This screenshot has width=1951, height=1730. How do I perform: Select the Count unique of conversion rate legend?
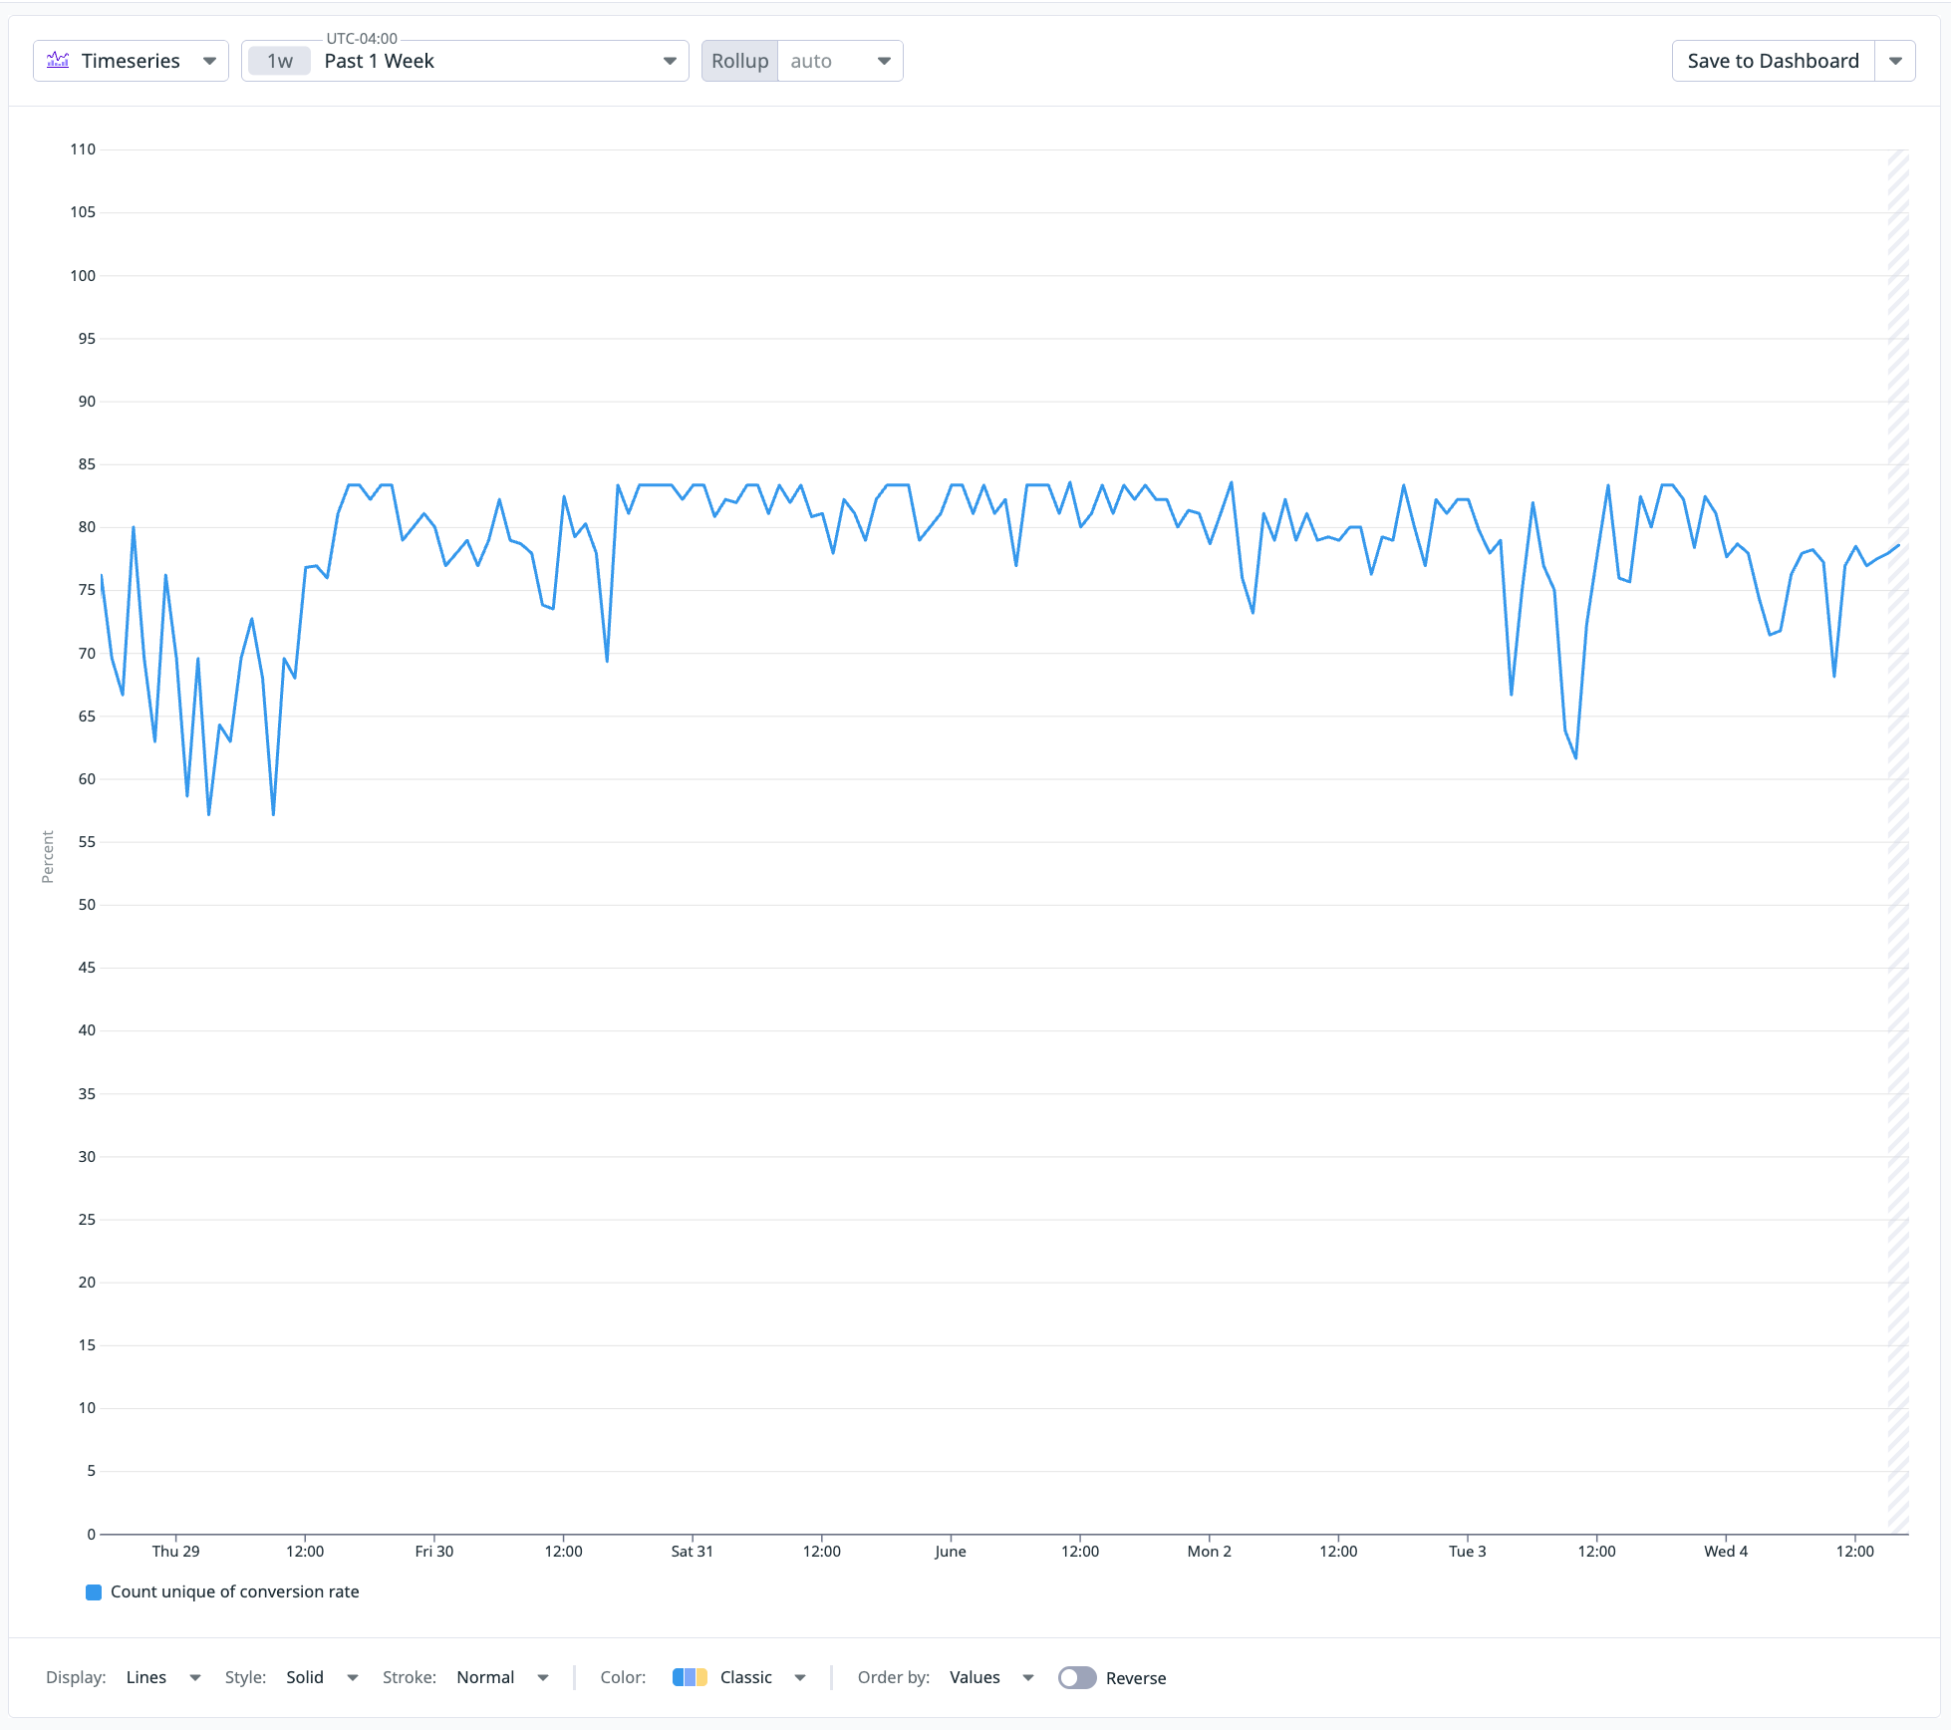tap(234, 1592)
